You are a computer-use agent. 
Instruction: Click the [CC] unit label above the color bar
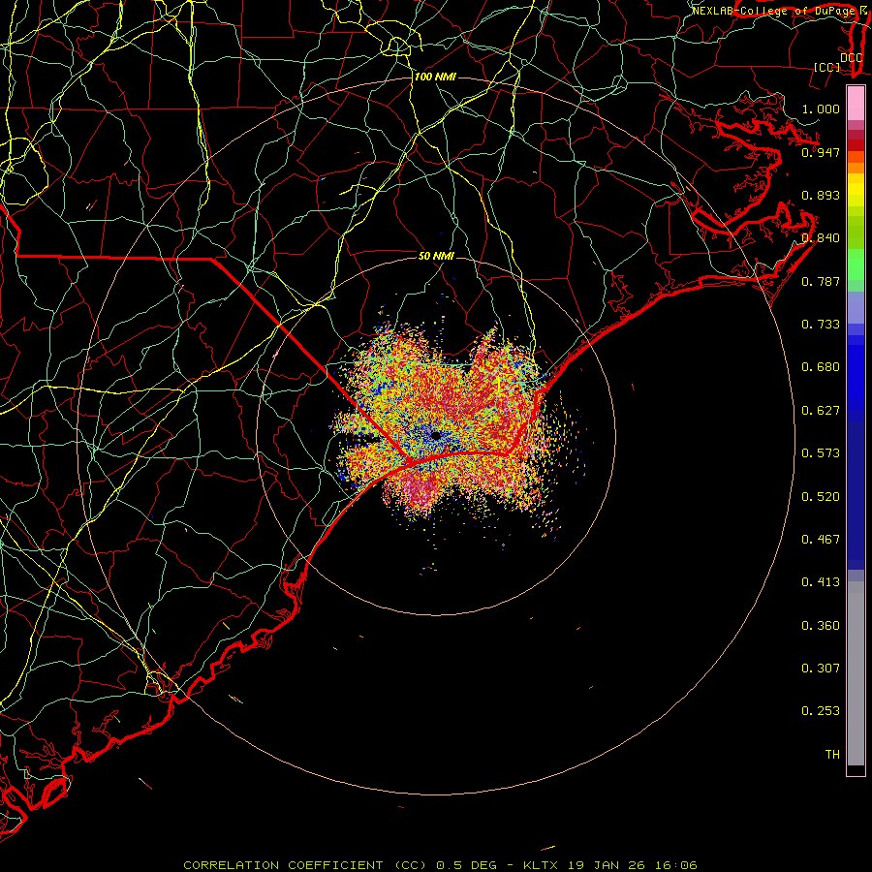[x=826, y=67]
